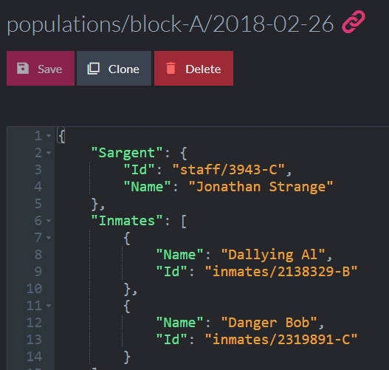Clone this document

pyautogui.click(x=114, y=68)
